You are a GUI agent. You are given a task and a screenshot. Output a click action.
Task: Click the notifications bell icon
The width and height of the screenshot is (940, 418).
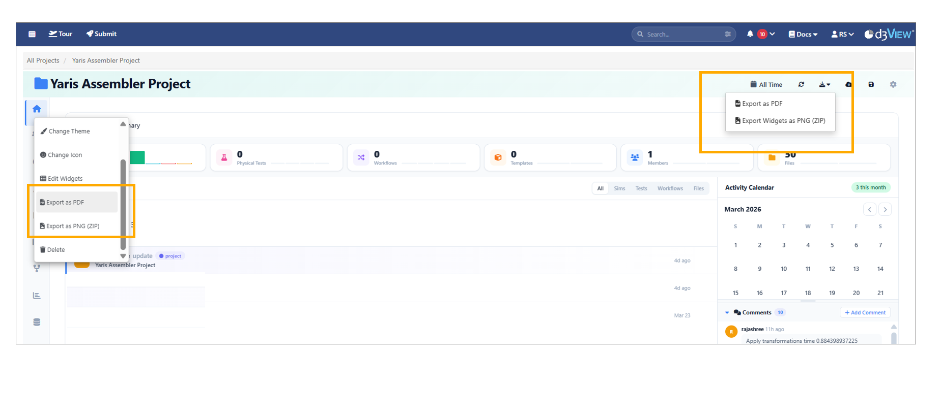click(750, 34)
